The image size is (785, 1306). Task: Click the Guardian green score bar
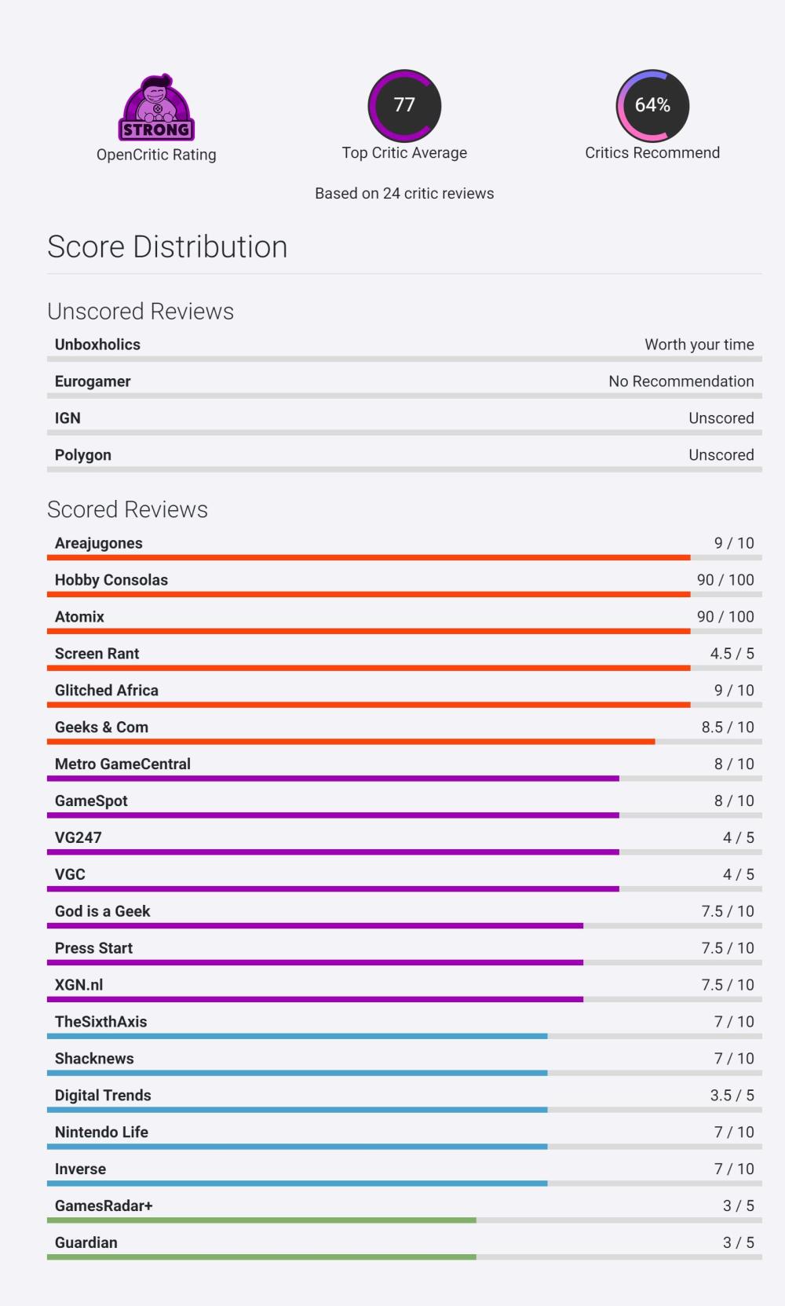(x=261, y=1257)
